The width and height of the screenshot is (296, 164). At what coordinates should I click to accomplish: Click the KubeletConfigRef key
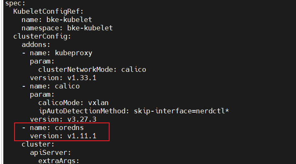point(48,12)
